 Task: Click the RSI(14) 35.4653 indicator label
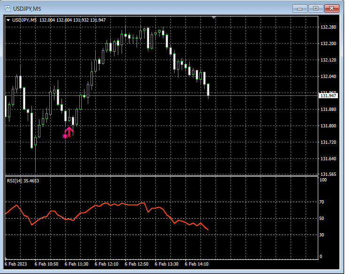23,181
